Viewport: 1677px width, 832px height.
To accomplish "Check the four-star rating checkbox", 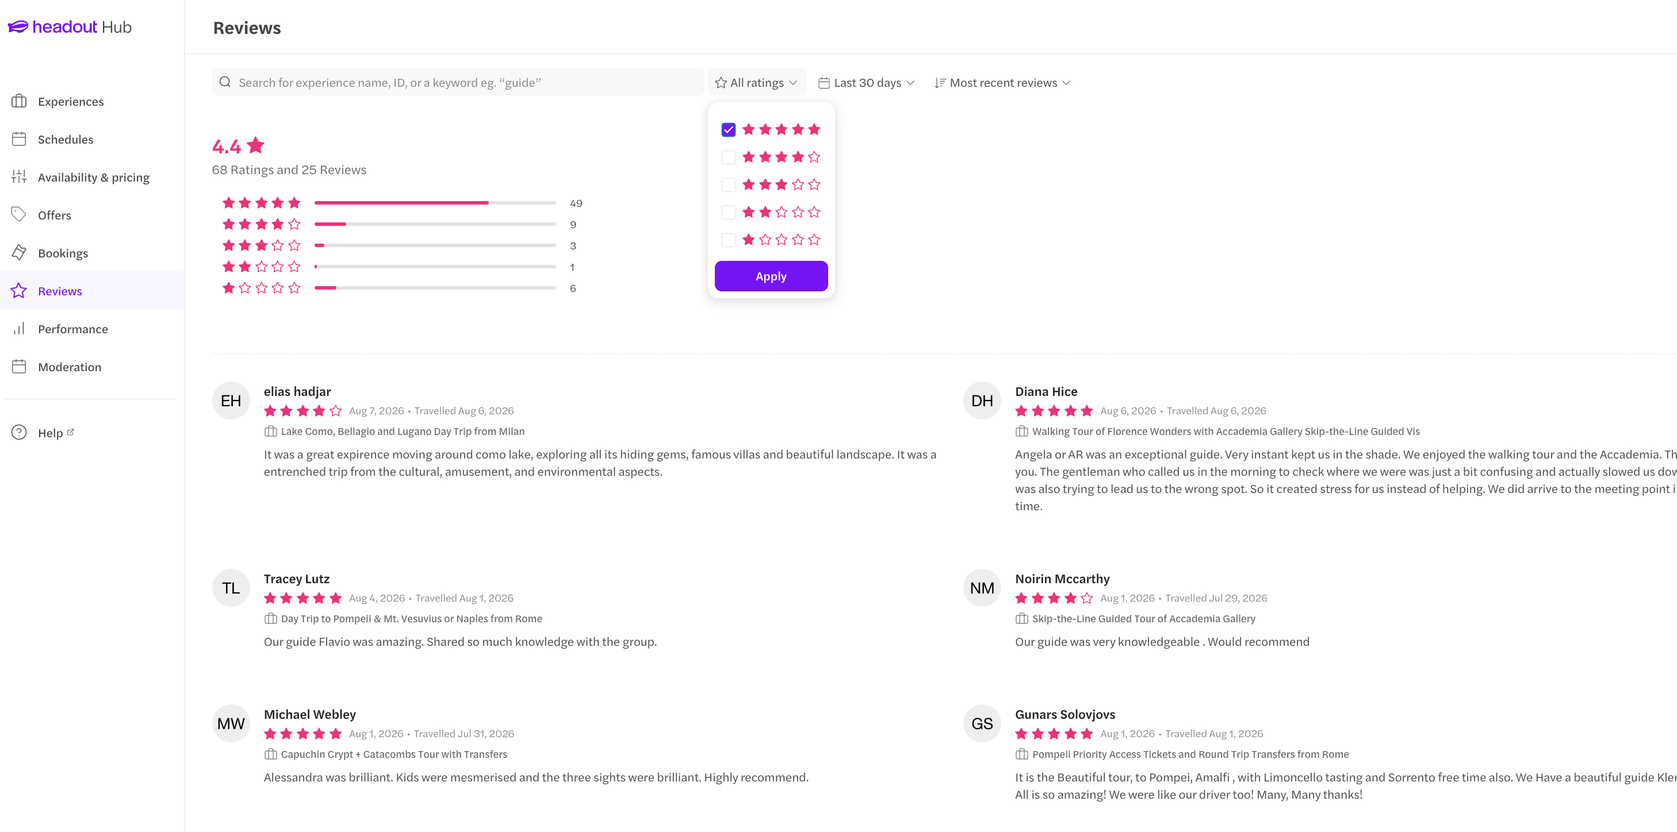I will (729, 157).
